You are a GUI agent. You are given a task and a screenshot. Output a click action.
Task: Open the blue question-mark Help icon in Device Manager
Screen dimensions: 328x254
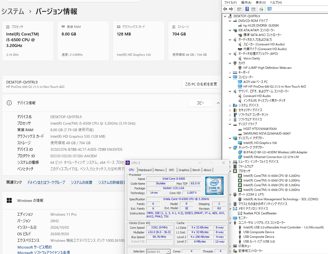247,9
